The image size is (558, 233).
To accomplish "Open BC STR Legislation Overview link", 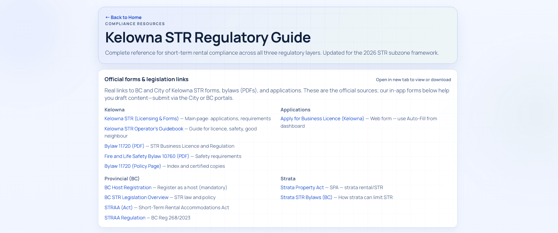I will click(136, 197).
